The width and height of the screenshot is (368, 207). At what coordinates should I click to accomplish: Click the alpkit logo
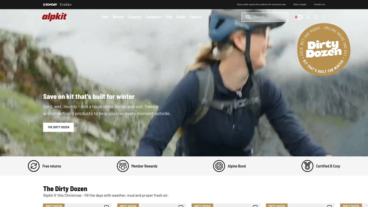coord(54,17)
